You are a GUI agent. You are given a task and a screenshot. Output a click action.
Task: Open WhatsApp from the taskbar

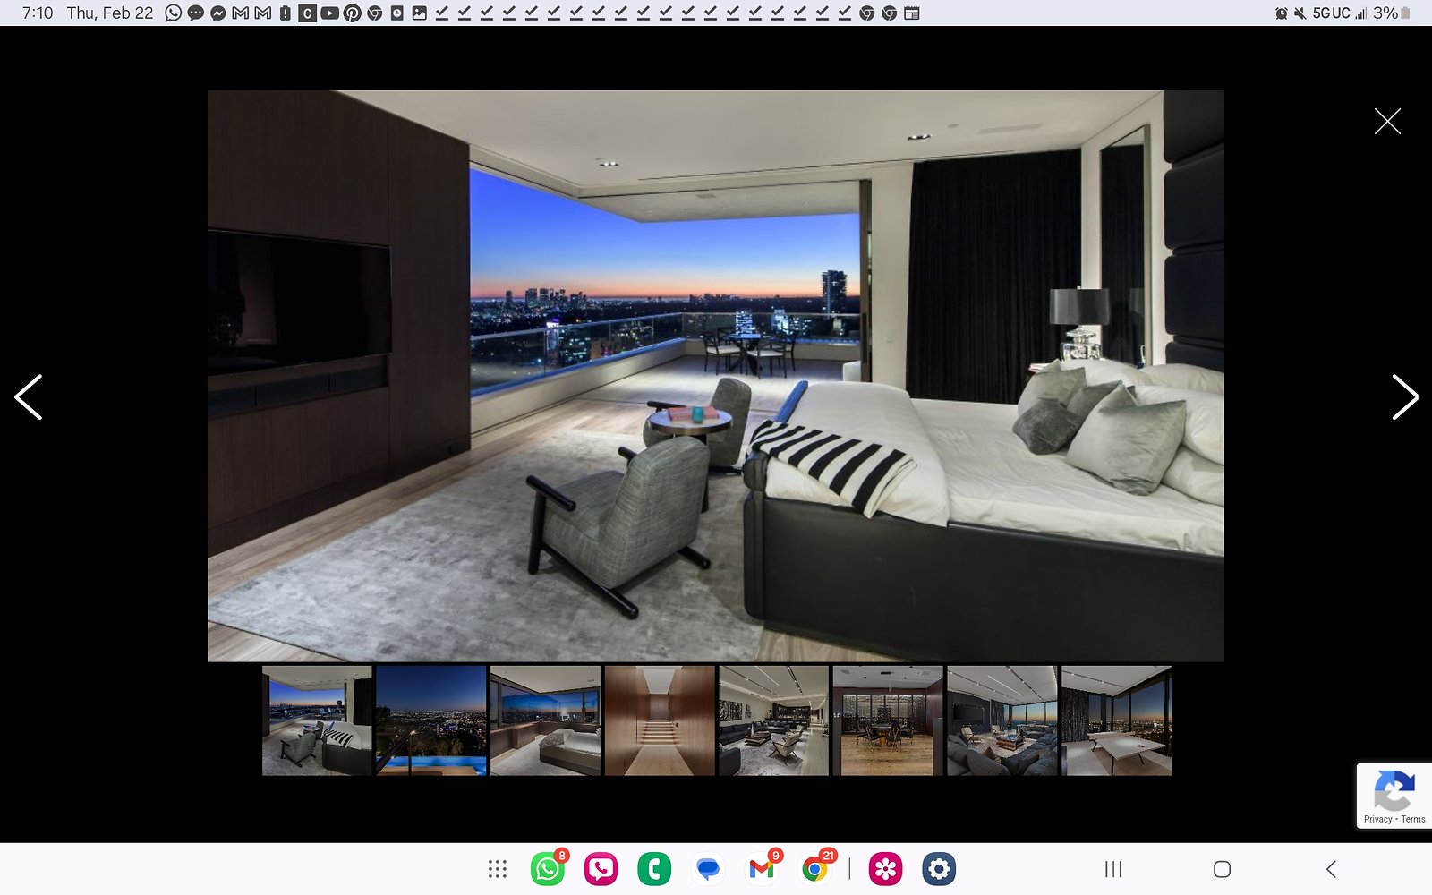click(x=548, y=869)
